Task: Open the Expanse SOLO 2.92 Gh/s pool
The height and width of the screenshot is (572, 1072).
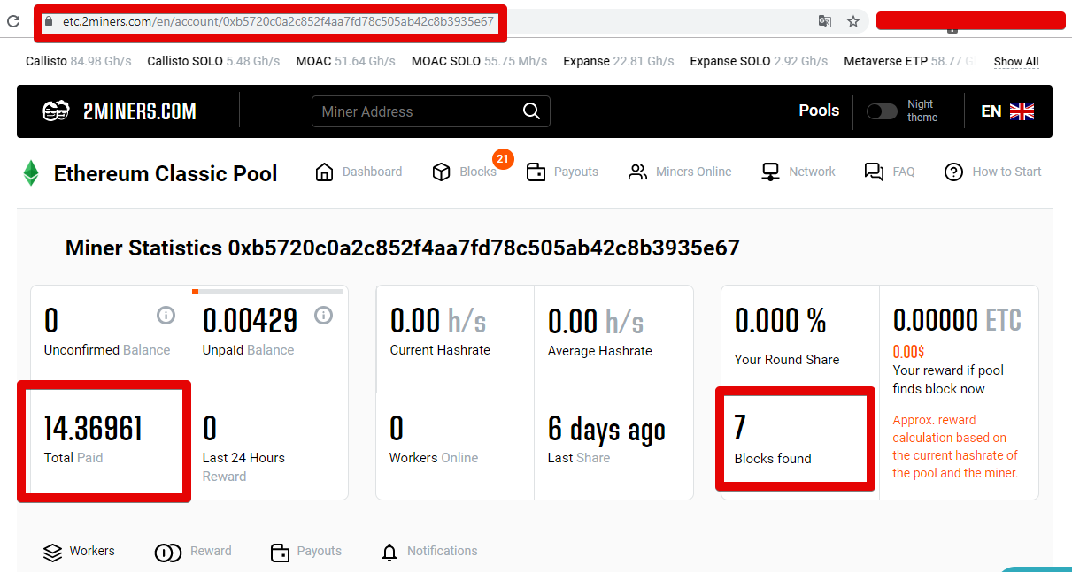Action: (760, 61)
